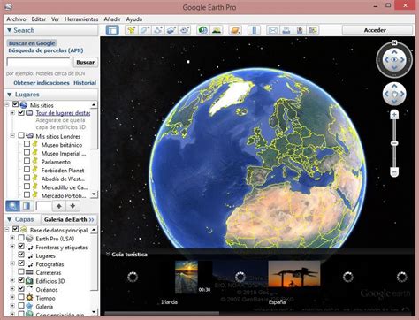The width and height of the screenshot is (419, 320).
Task: Click the zoom slider handle
Action: (x=394, y=143)
